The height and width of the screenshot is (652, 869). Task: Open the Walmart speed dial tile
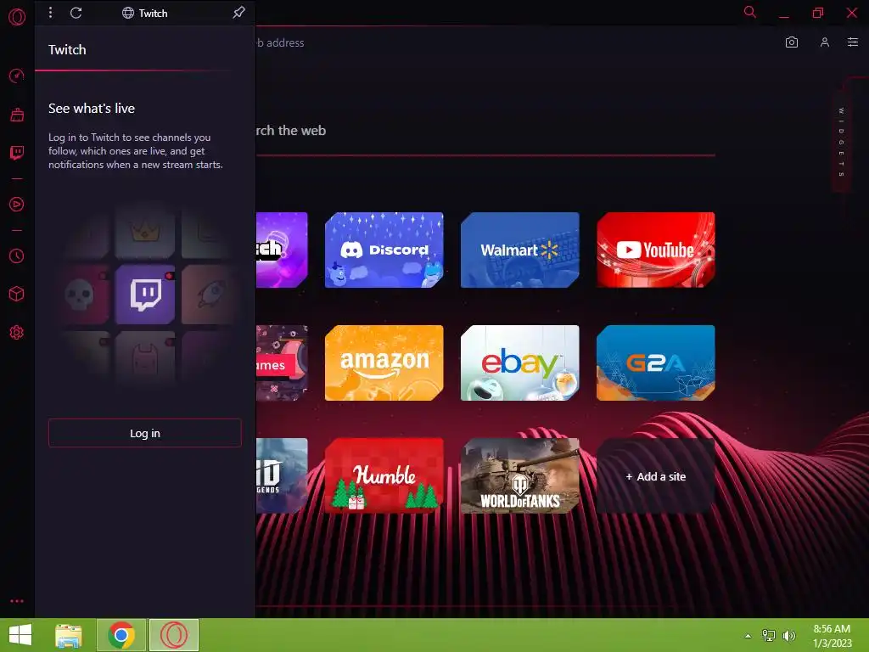[520, 250]
